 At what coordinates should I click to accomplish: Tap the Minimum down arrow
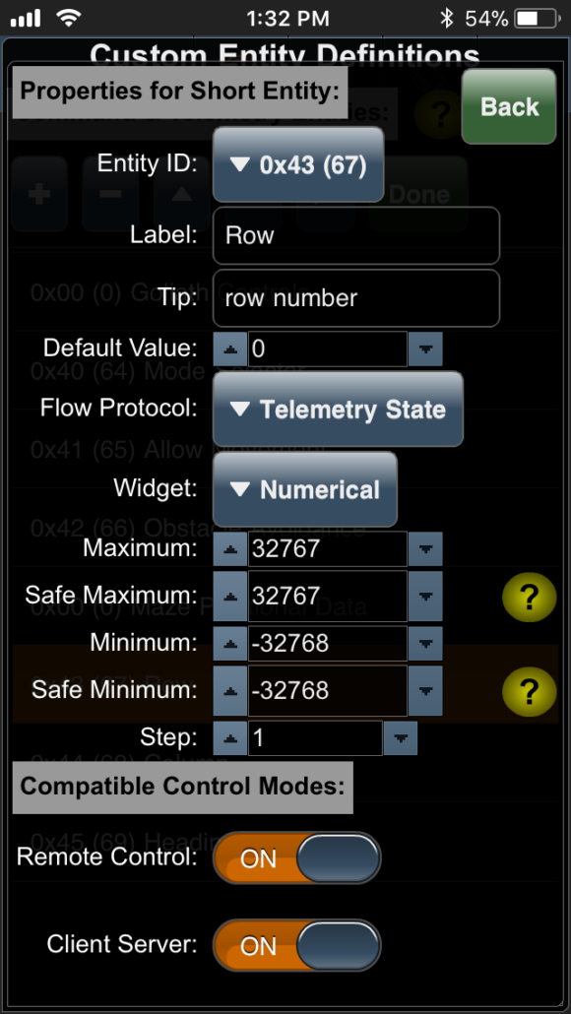425,644
